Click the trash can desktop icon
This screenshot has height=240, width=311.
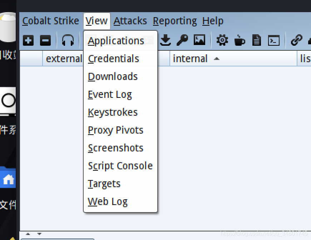8,27
